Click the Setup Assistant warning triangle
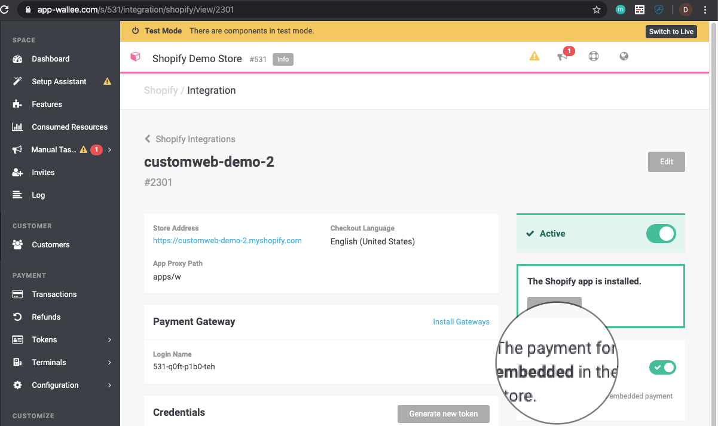Image resolution: width=718 pixels, height=426 pixels. pyautogui.click(x=108, y=82)
